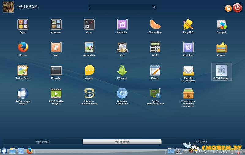Screen dimensions: 245x155
Task: Open Konsole terminal
Action: (56, 72)
